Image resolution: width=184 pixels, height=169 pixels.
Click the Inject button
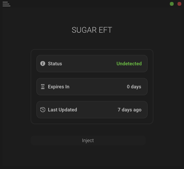(x=88, y=141)
